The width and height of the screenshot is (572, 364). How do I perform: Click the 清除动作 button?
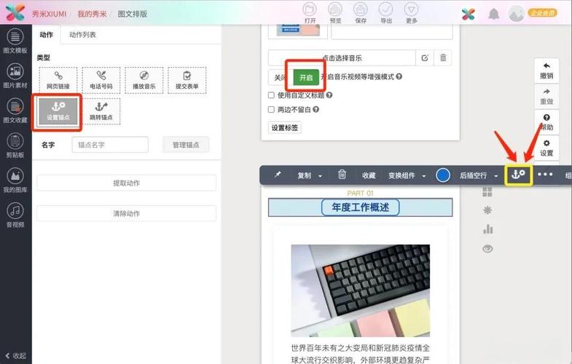[126, 213]
